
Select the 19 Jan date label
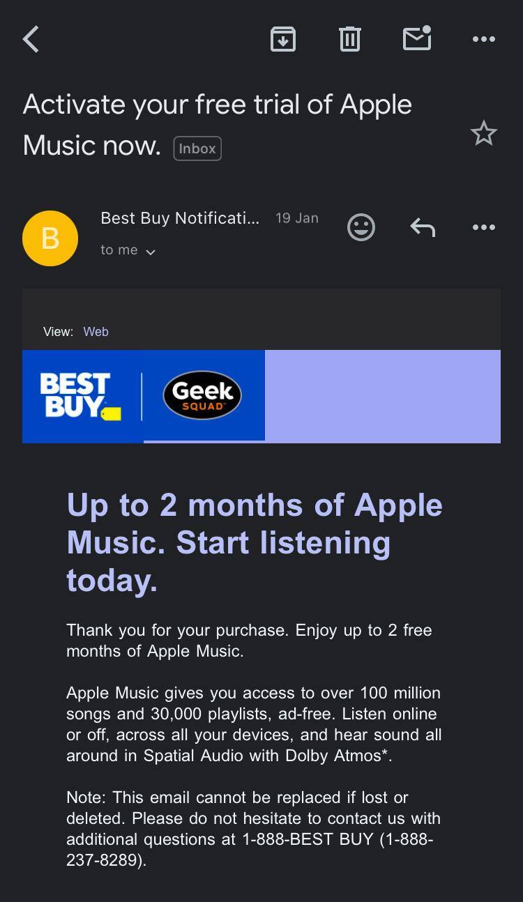click(x=296, y=217)
